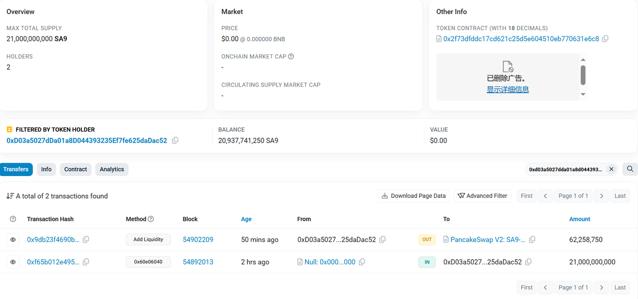This screenshot has width=638, height=299.
Task: Click the balance 20,937,741,250 SA9
Action: click(248, 140)
